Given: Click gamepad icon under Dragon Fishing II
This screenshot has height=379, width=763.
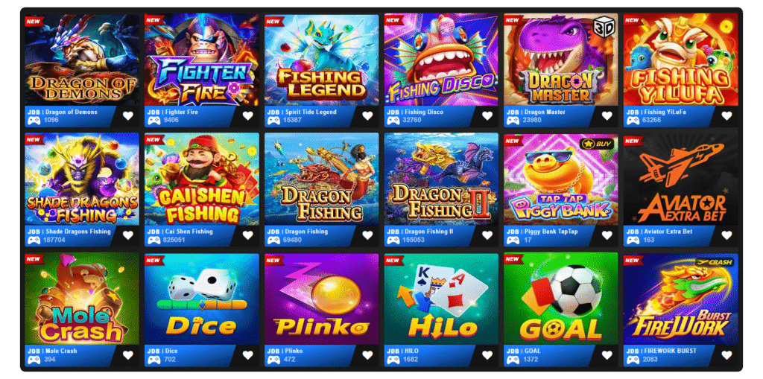Looking at the screenshot, I should (393, 240).
